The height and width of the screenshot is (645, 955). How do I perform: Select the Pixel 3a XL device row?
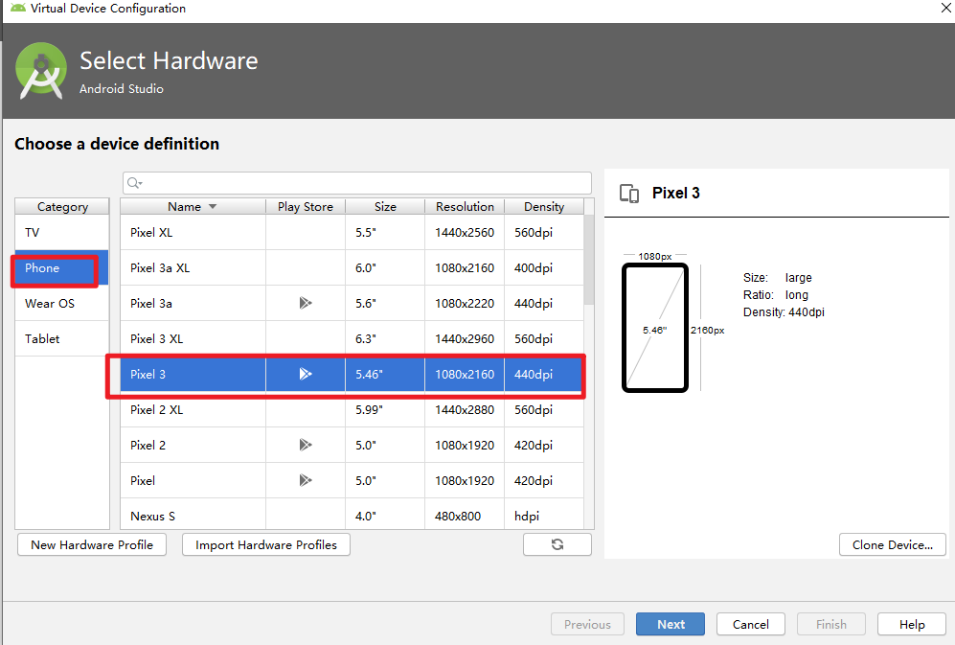(x=352, y=267)
